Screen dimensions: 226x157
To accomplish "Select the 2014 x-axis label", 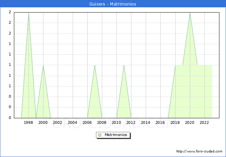I will pyautogui.click(x=146, y=122).
